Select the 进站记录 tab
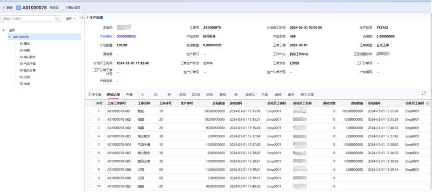This screenshot has height=192, width=432. pos(113,95)
